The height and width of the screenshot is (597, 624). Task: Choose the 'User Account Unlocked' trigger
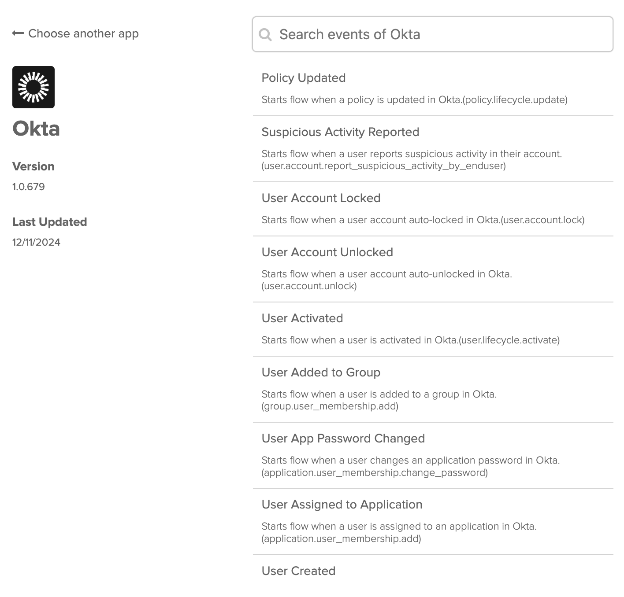tap(327, 252)
